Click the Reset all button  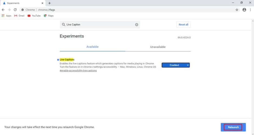coord(183,25)
